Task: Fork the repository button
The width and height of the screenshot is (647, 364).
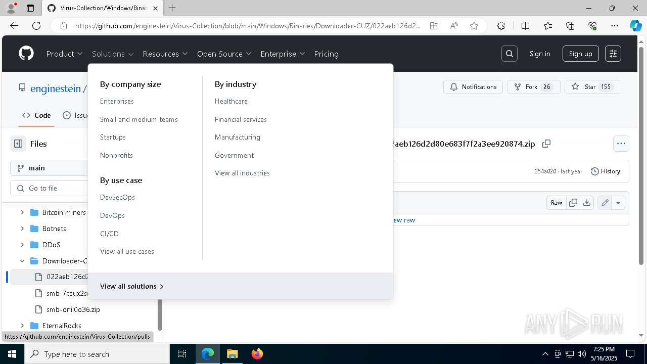Action: pos(534,87)
